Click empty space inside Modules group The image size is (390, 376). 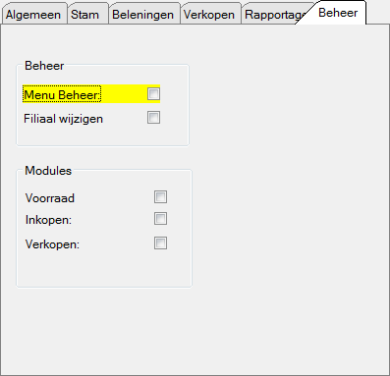[104, 268]
